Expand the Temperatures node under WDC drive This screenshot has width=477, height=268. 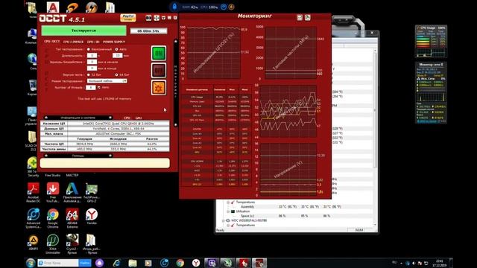(228, 226)
